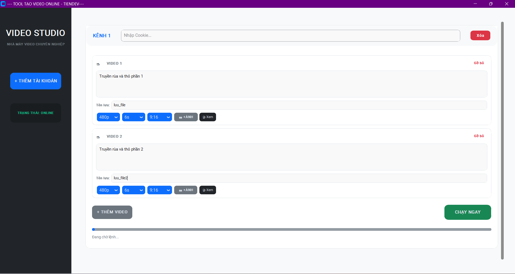Remove Video 1 using Gỡ bỏ link
The image size is (515, 274).
[479, 63]
